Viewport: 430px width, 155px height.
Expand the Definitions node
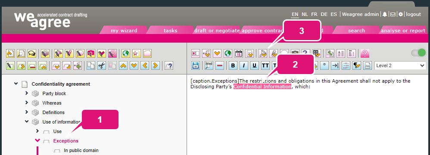[x=27, y=112]
